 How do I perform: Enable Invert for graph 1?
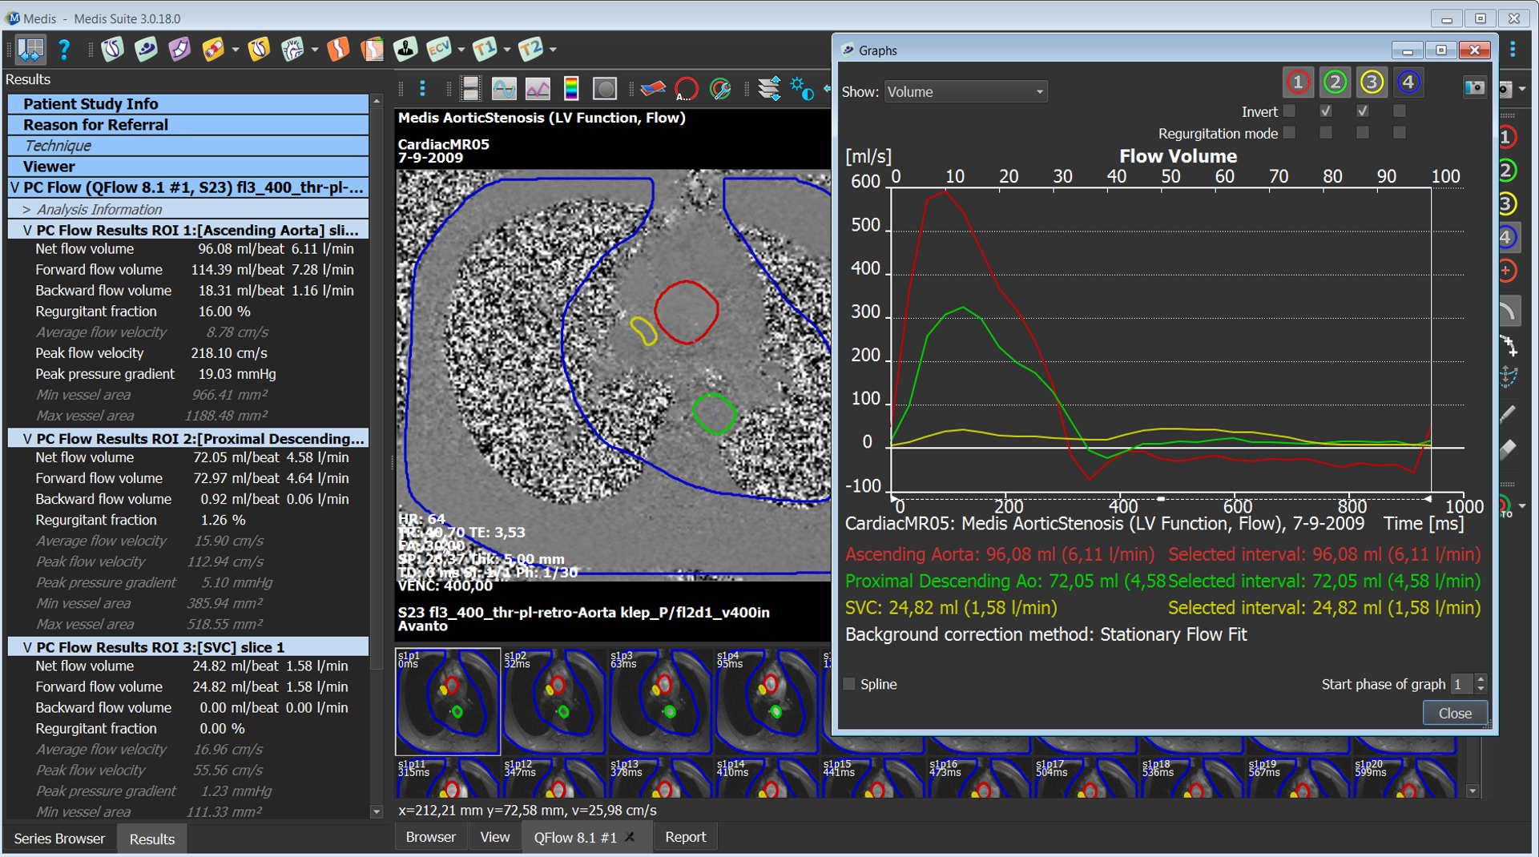click(1289, 111)
